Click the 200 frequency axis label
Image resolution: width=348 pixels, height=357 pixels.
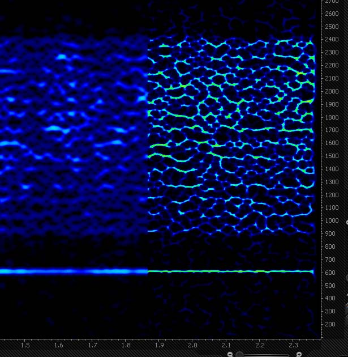[330, 324]
